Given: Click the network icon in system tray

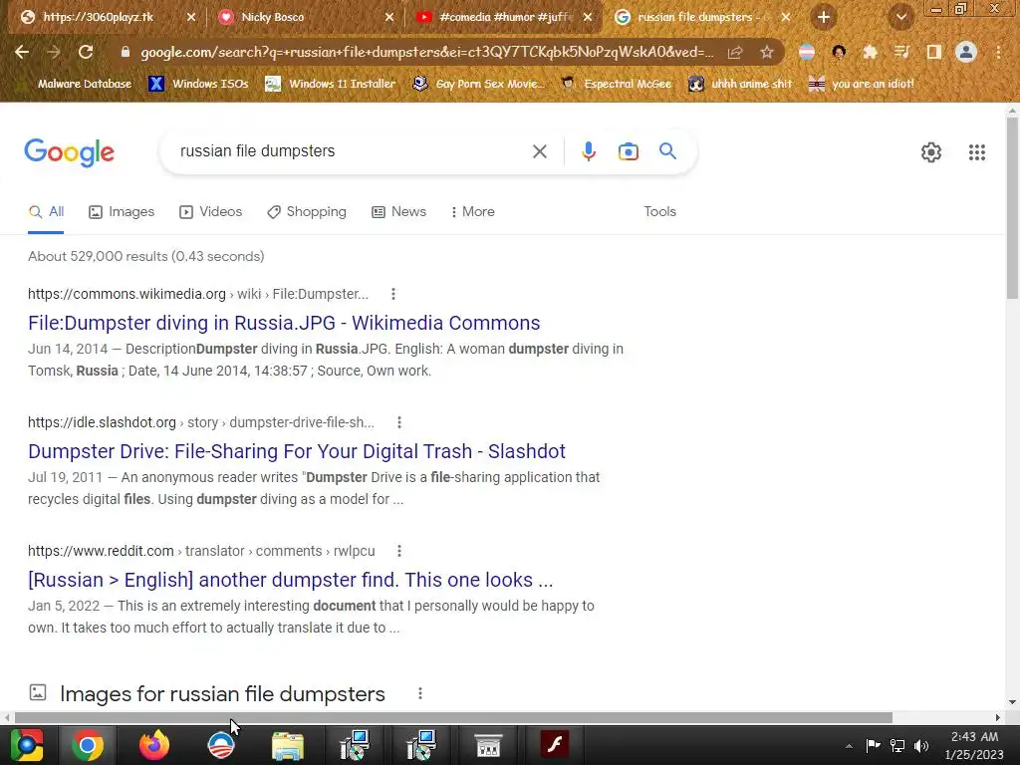Looking at the screenshot, I should point(897,745).
